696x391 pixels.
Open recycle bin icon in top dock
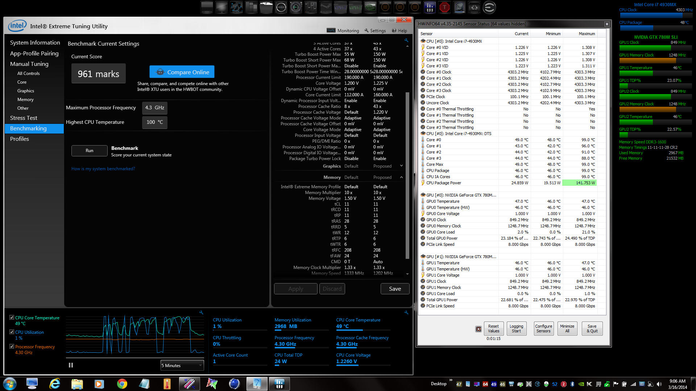(x=474, y=7)
